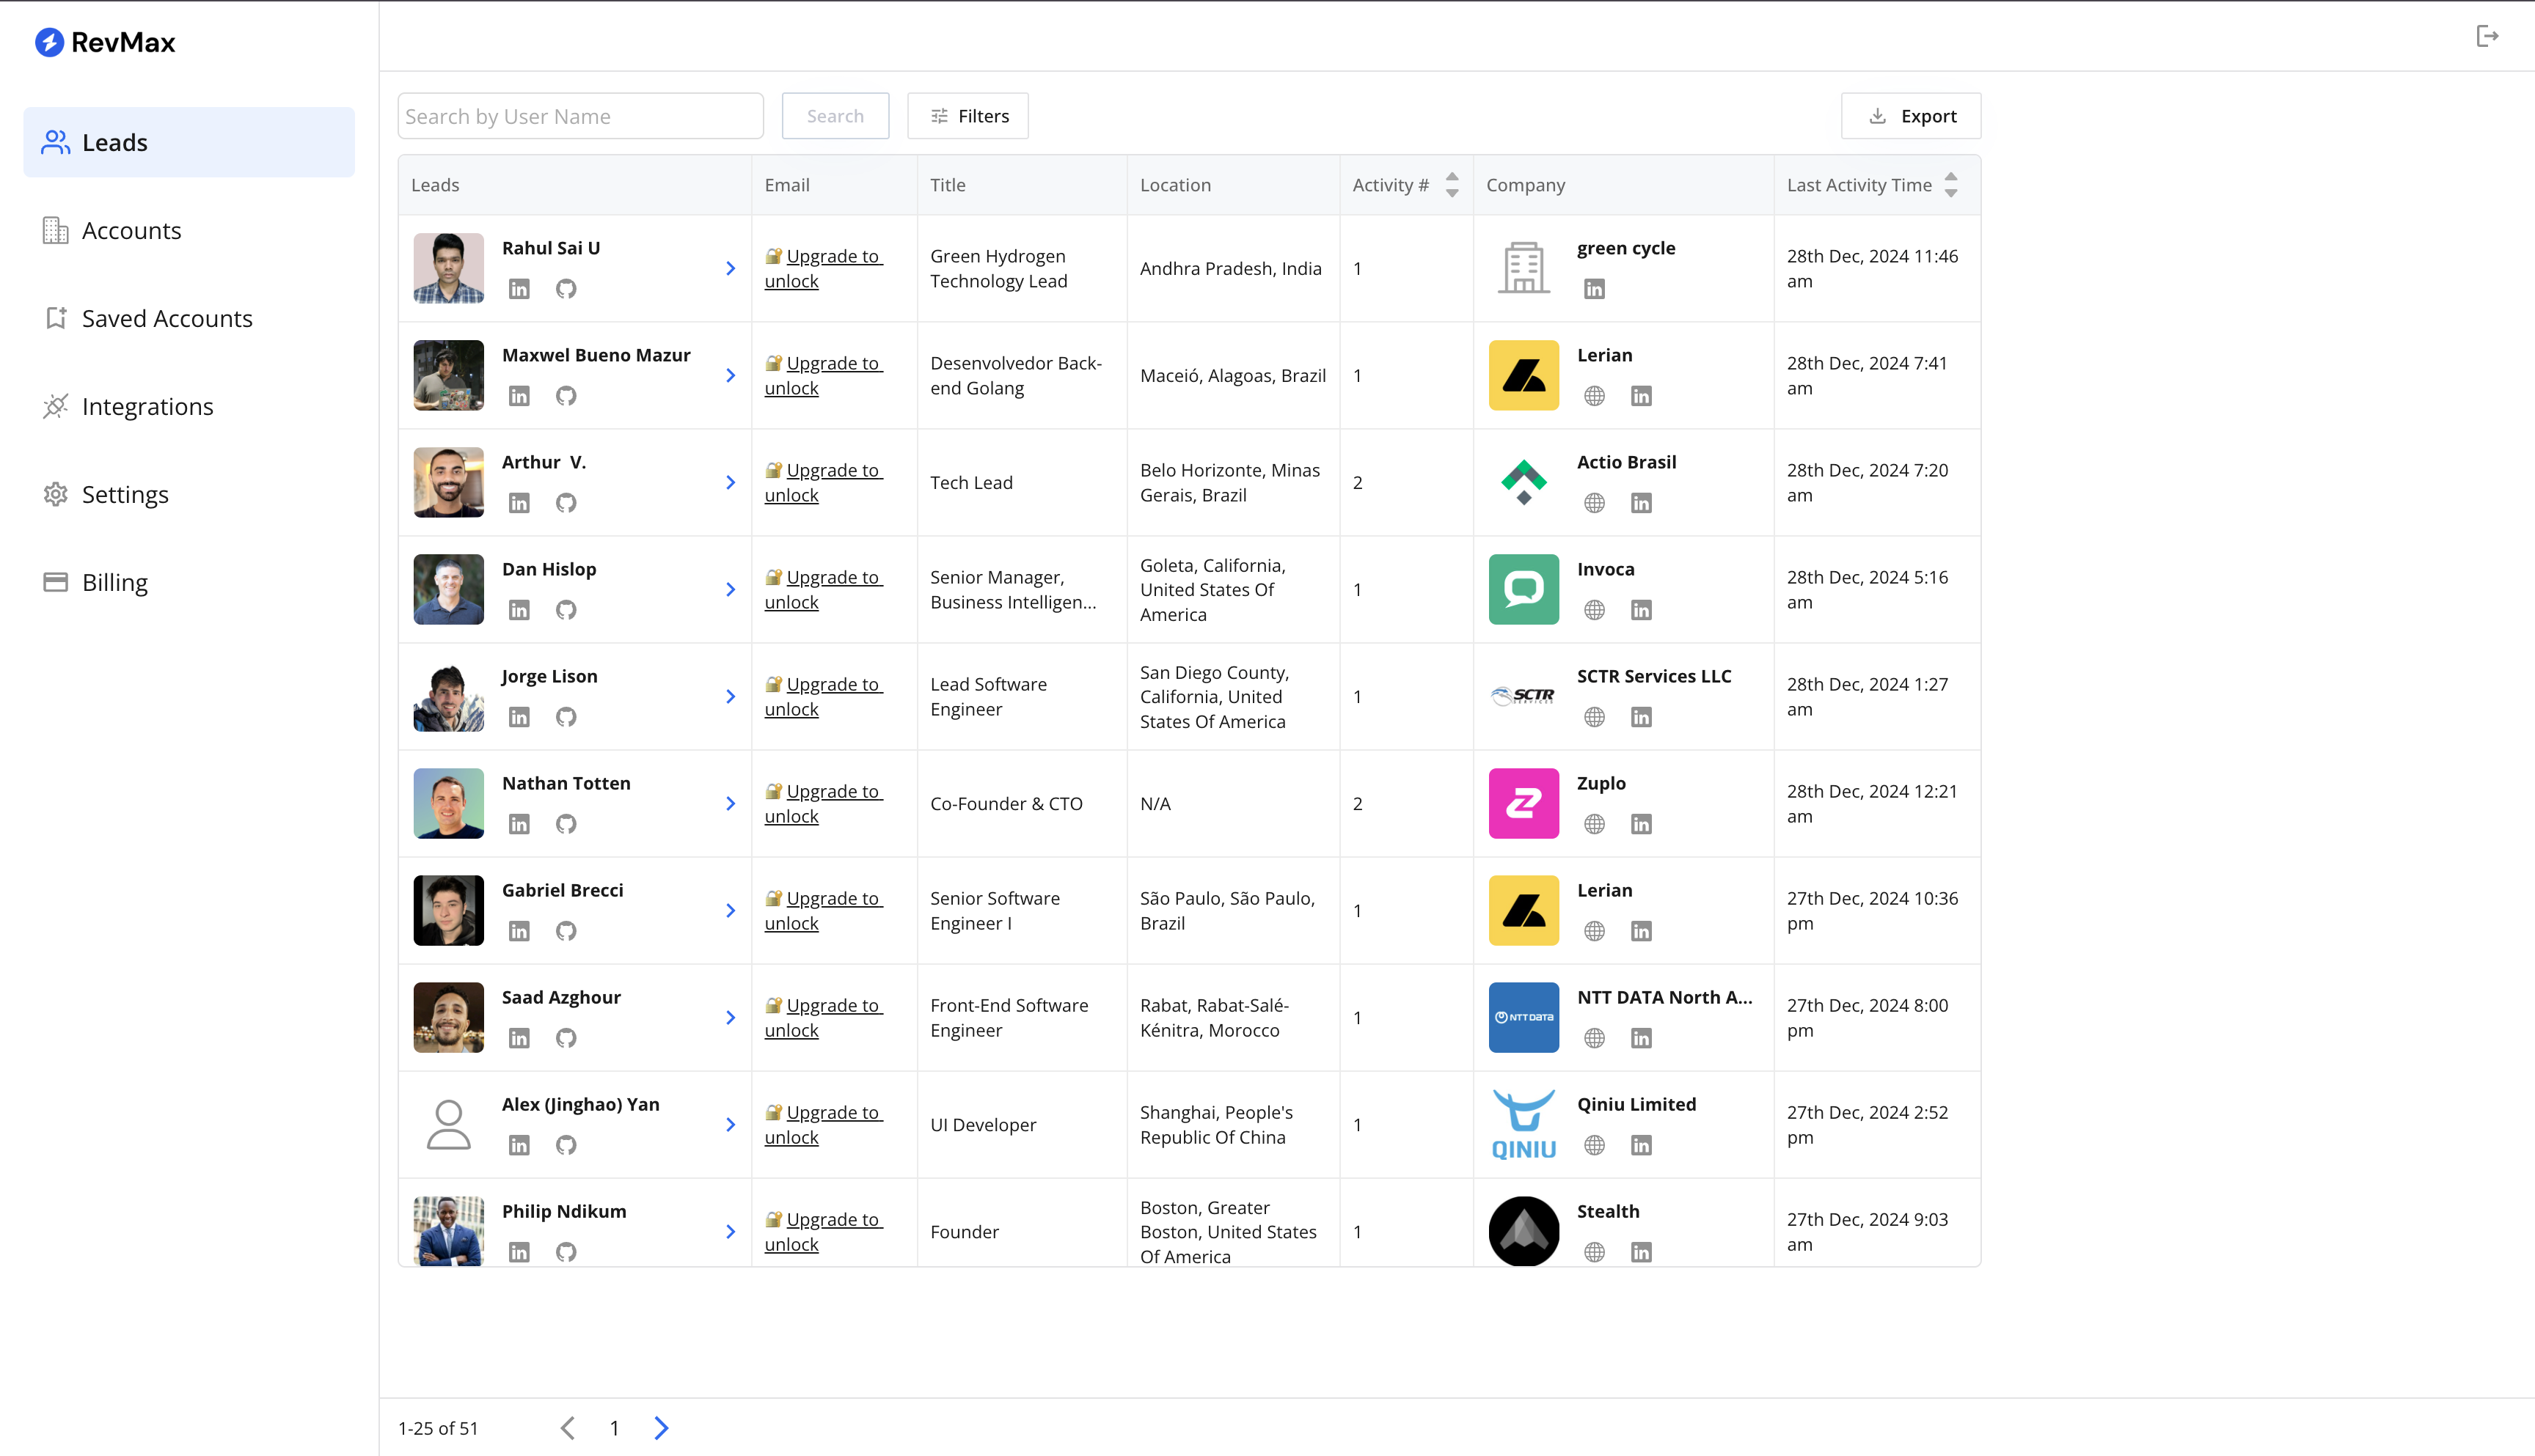Sort by Last Activity Time arrows
The image size is (2535, 1456).
coord(1951,185)
